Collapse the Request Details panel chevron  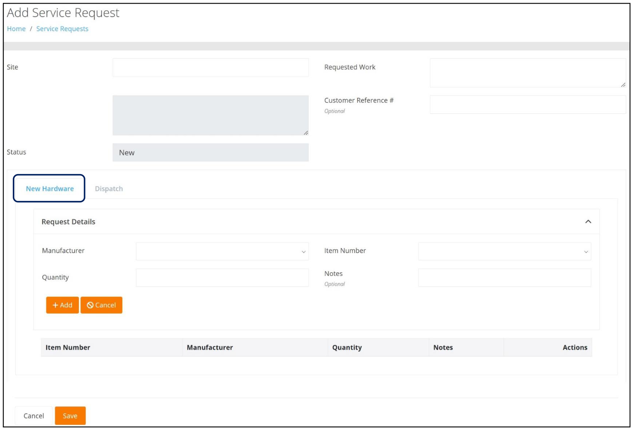point(588,222)
